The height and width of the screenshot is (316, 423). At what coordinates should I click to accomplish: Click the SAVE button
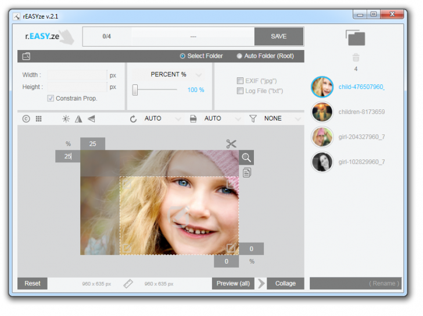pyautogui.click(x=279, y=37)
